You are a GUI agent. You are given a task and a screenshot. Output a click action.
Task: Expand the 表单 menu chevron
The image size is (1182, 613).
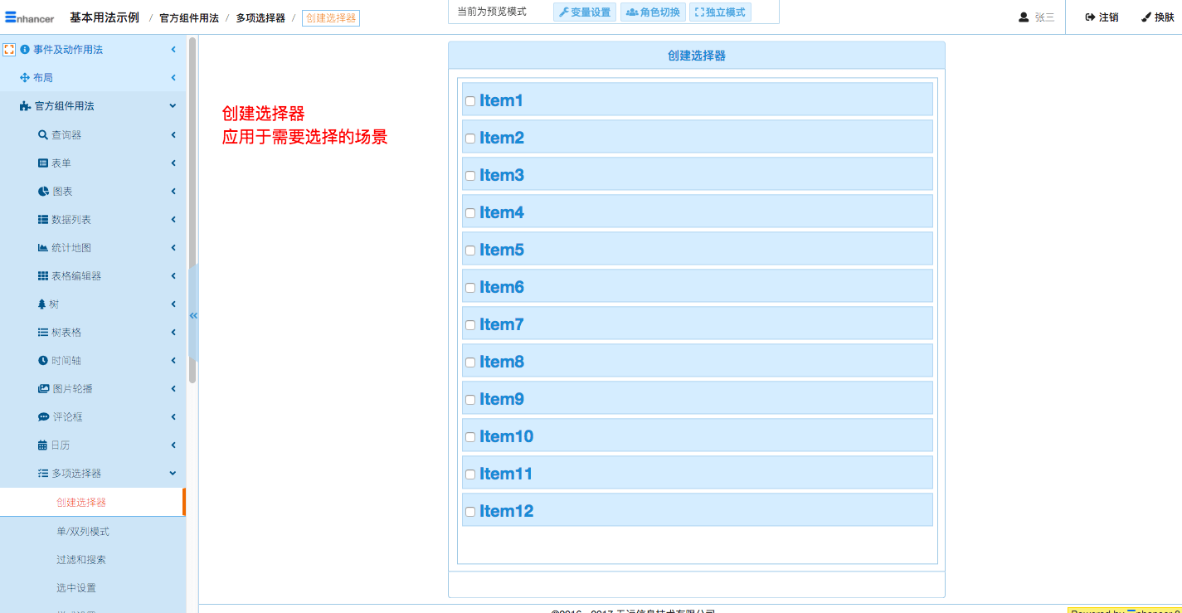point(173,163)
